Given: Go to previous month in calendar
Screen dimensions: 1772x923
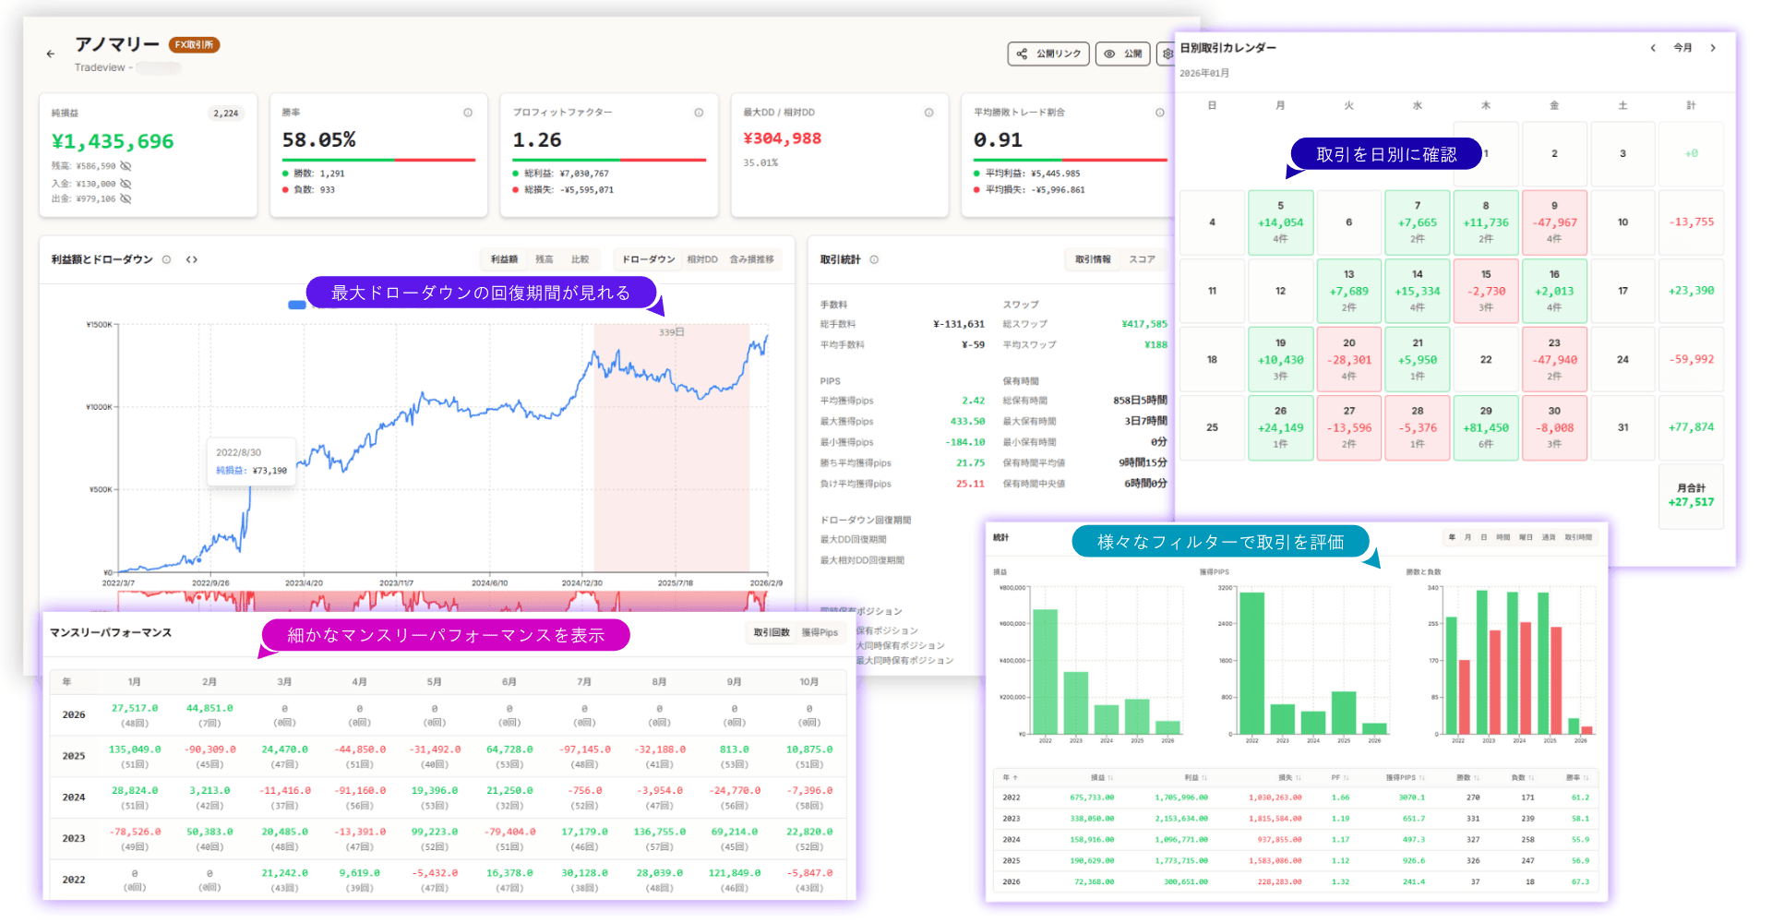Looking at the screenshot, I should click(1653, 48).
